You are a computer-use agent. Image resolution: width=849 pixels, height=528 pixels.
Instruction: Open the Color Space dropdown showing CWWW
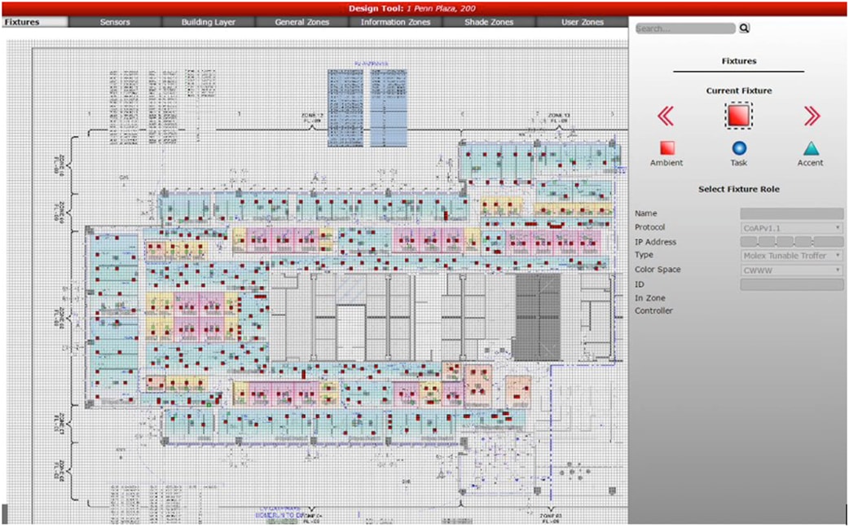[x=792, y=271]
